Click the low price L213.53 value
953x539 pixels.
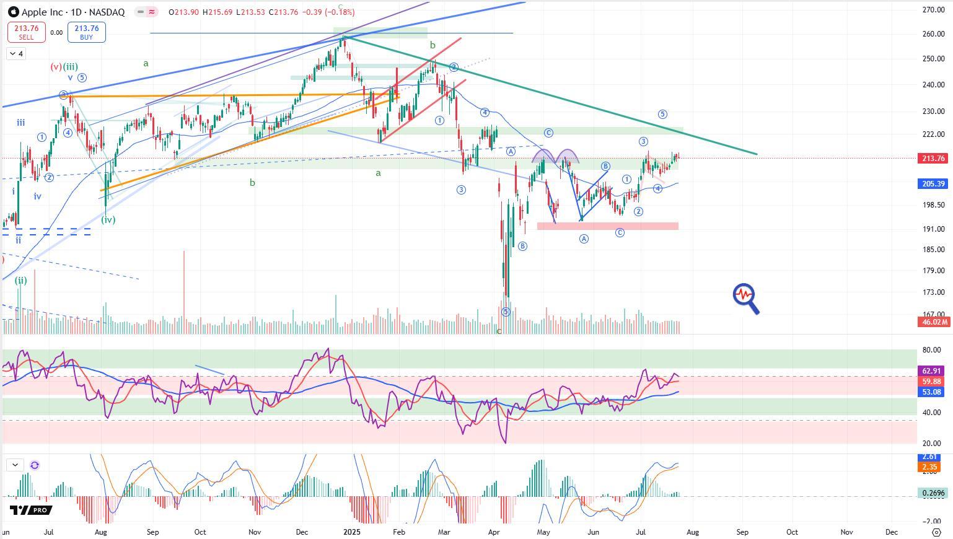point(251,12)
